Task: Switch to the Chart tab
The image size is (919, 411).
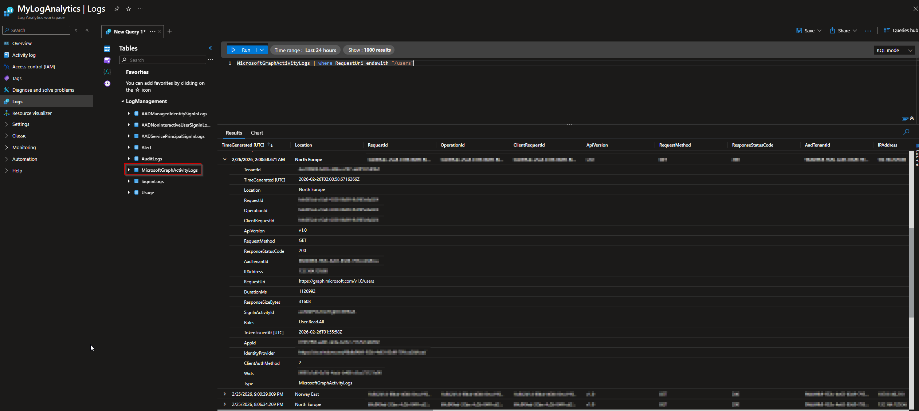Action: [257, 132]
